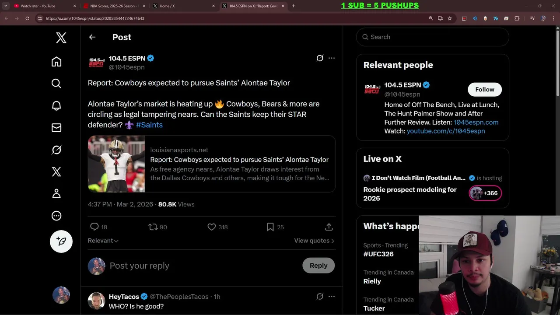The image size is (560, 315).
Task: Expand the Relevant replies sort dropdown
Action: (x=103, y=241)
